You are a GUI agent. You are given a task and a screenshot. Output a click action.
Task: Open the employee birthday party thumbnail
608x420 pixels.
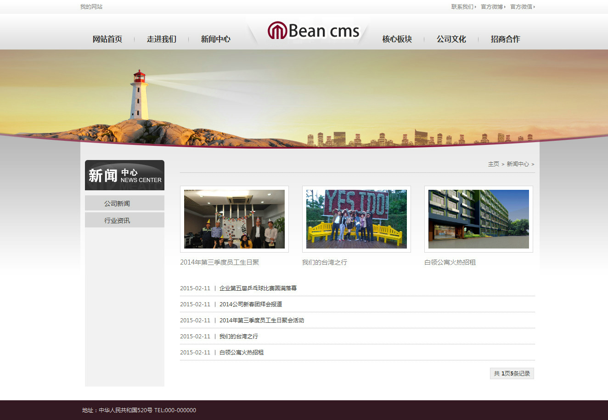(x=234, y=219)
